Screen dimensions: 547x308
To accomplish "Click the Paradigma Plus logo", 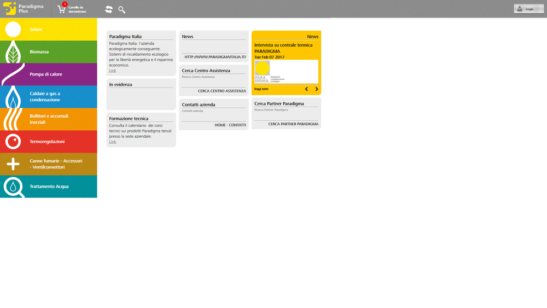I will (24, 9).
